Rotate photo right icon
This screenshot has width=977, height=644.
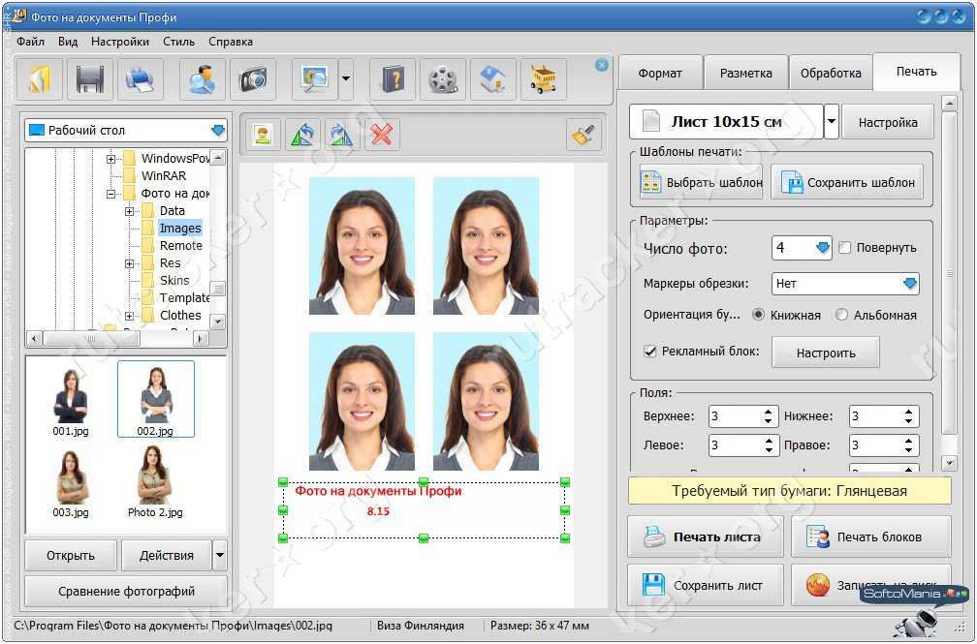point(341,134)
